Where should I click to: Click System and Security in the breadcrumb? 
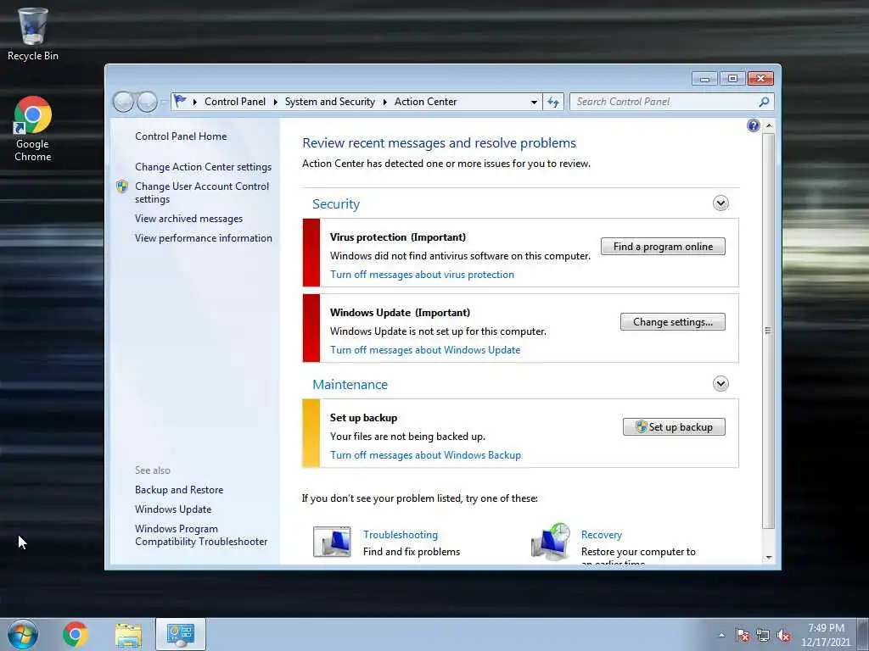pyautogui.click(x=330, y=102)
